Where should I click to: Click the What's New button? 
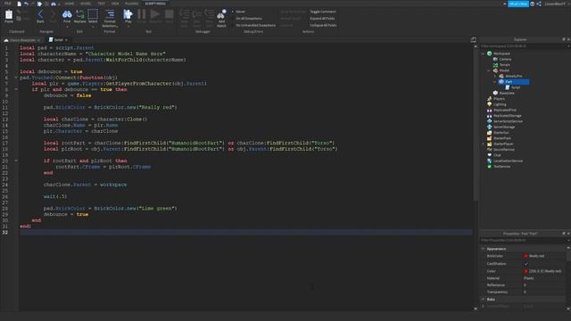pos(518,4)
